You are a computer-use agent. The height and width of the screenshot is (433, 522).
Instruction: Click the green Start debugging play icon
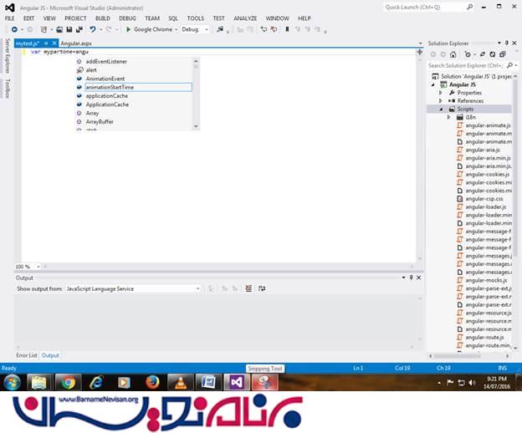click(x=128, y=29)
